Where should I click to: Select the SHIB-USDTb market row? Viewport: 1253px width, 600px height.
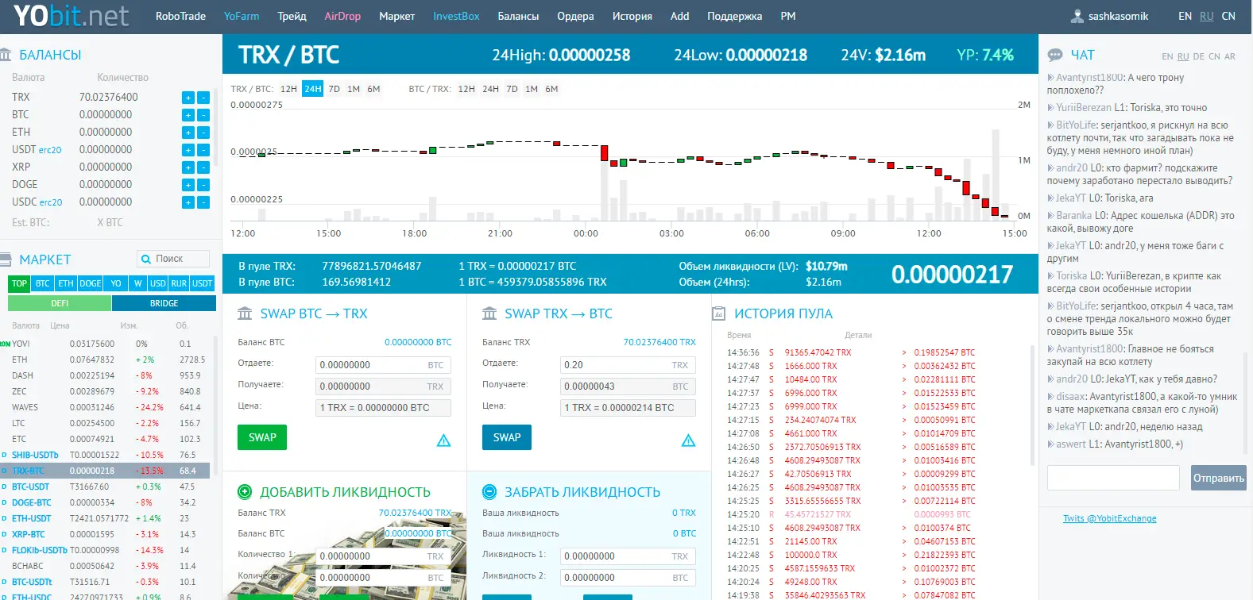[105, 455]
